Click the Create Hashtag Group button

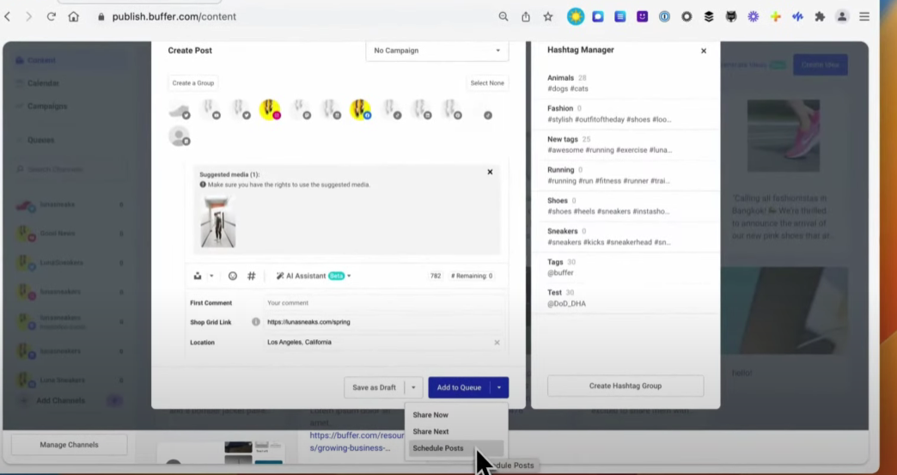pyautogui.click(x=625, y=386)
